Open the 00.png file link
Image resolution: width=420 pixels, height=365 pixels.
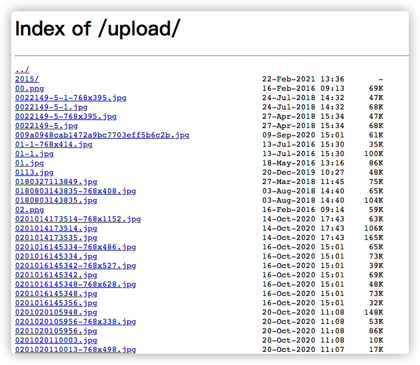point(29,88)
